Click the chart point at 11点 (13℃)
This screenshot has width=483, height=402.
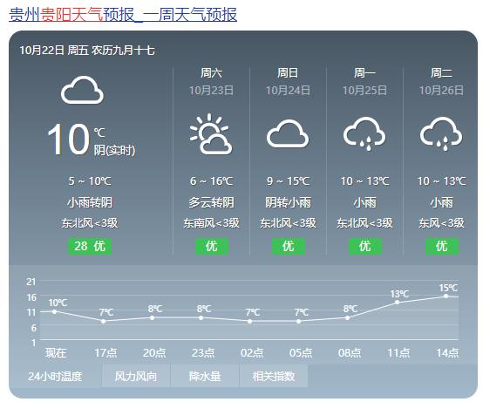pyautogui.click(x=397, y=303)
